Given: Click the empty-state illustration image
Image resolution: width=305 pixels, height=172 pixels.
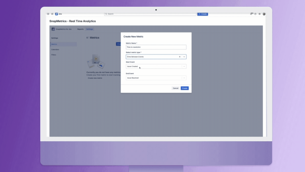Looking at the screenshot, I should pos(96,62).
